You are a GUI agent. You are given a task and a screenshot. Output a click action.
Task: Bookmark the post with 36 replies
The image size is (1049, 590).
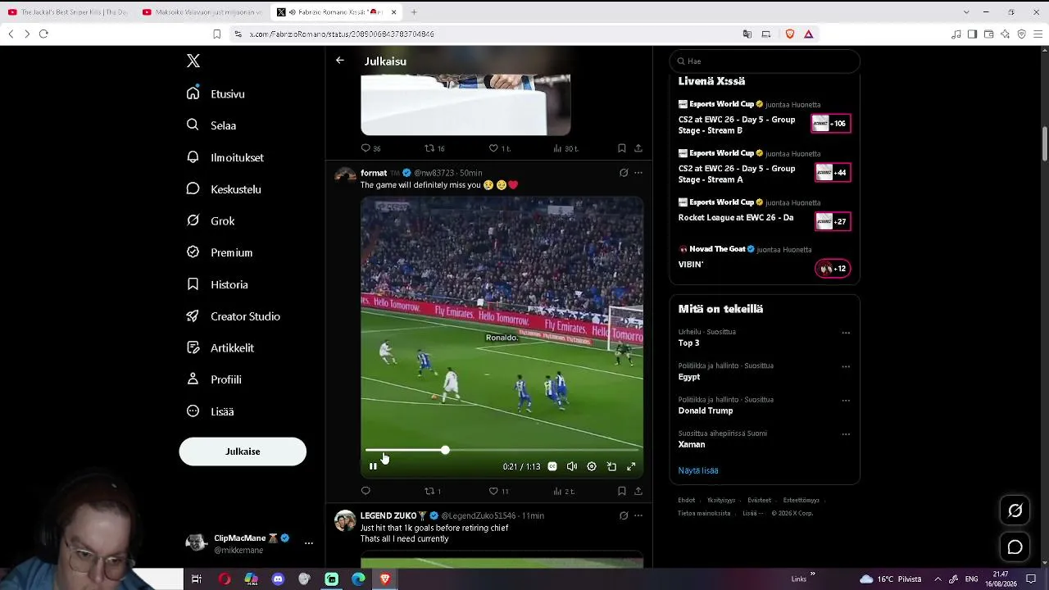point(622,148)
